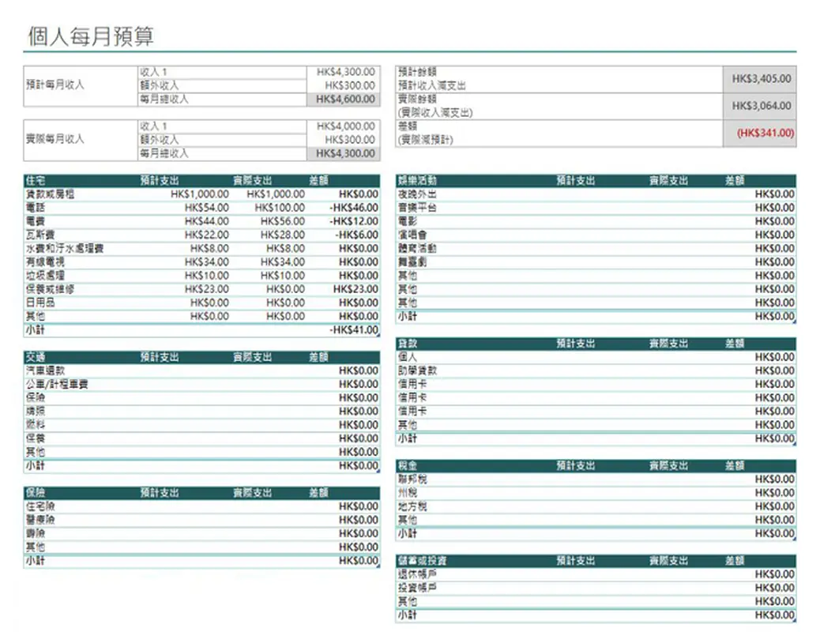Select the 退休帳戶 row label

click(417, 574)
